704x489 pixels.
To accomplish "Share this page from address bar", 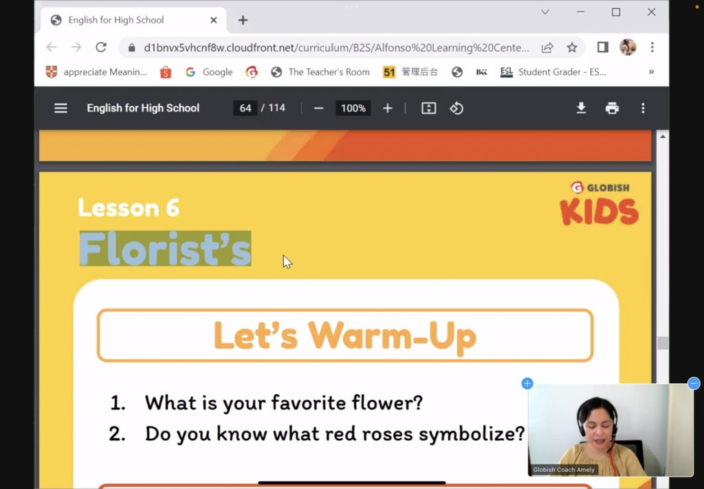I will click(x=547, y=47).
